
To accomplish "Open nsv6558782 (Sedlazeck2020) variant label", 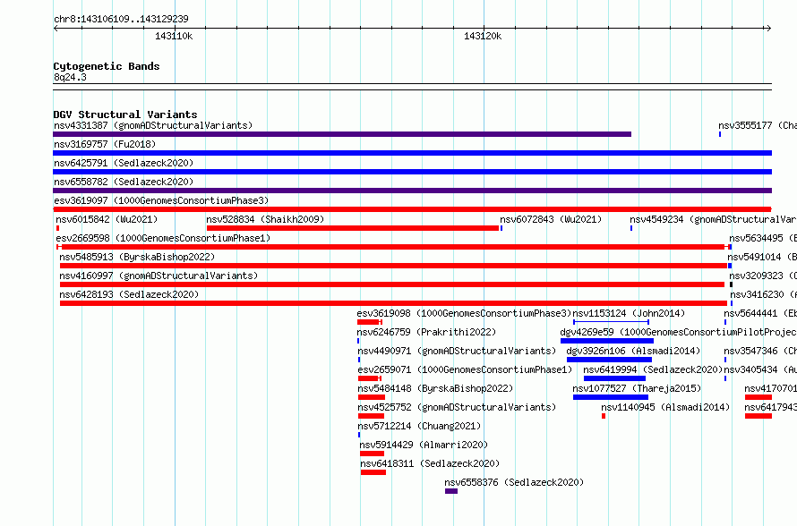I will tap(124, 182).
